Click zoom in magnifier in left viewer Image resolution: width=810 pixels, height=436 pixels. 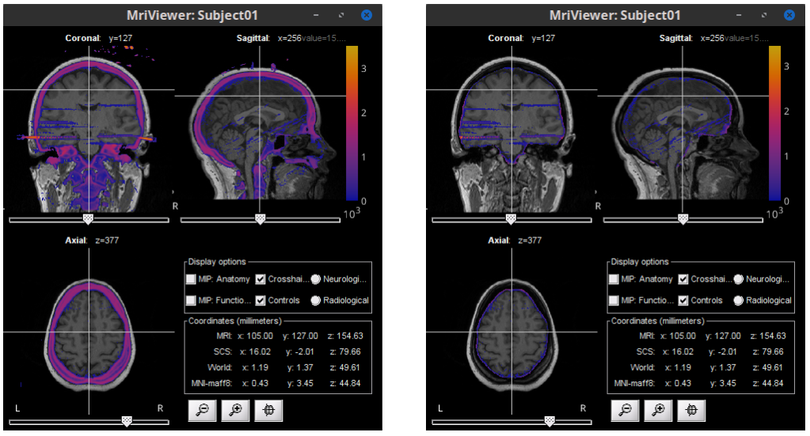click(236, 410)
